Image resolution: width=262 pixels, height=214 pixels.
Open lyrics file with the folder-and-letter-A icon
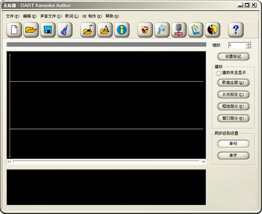click(x=105, y=30)
